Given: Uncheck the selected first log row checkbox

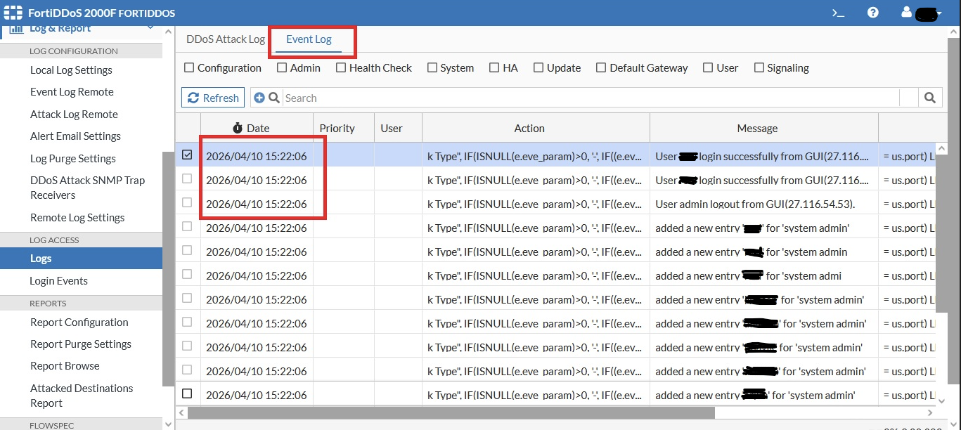Looking at the screenshot, I should click(187, 155).
